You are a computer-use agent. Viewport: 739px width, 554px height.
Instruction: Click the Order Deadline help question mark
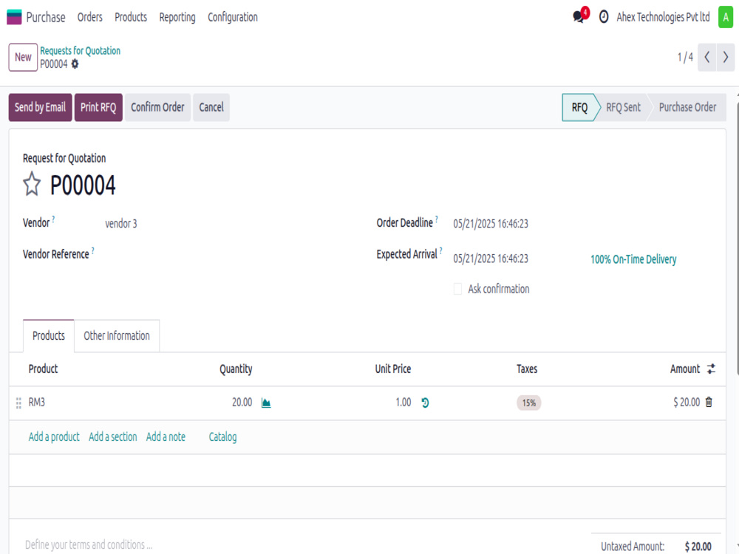click(x=437, y=219)
